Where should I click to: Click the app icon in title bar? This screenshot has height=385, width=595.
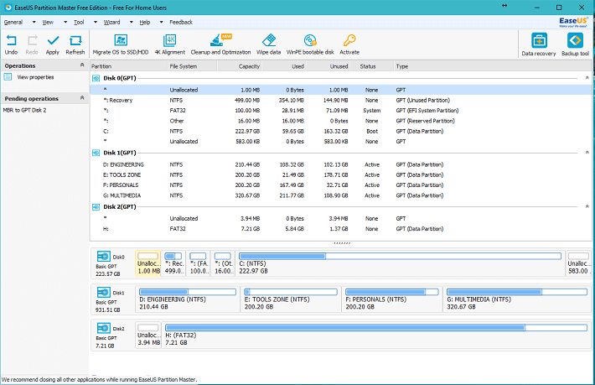pos(8,8)
